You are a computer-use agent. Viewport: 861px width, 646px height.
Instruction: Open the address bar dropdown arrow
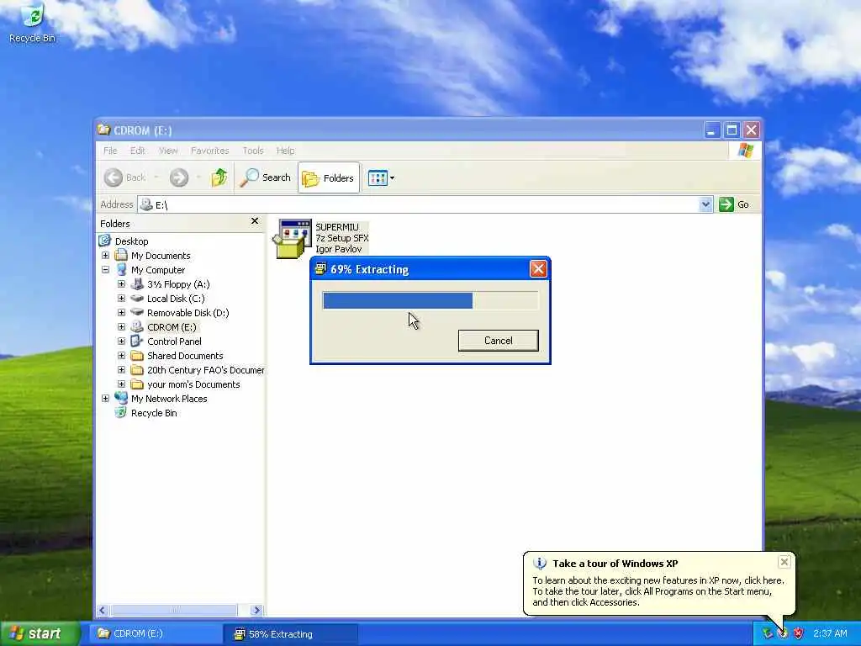point(705,204)
